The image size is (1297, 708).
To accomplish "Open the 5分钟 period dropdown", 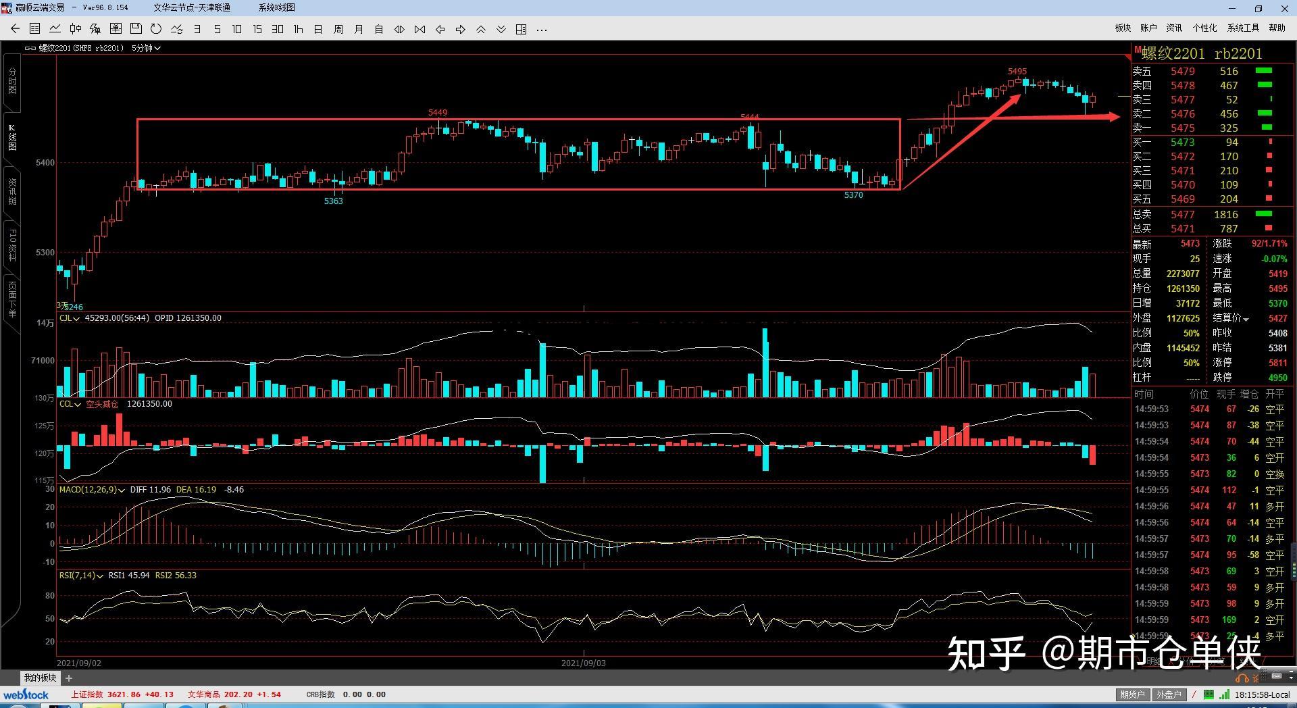I will pos(146,48).
